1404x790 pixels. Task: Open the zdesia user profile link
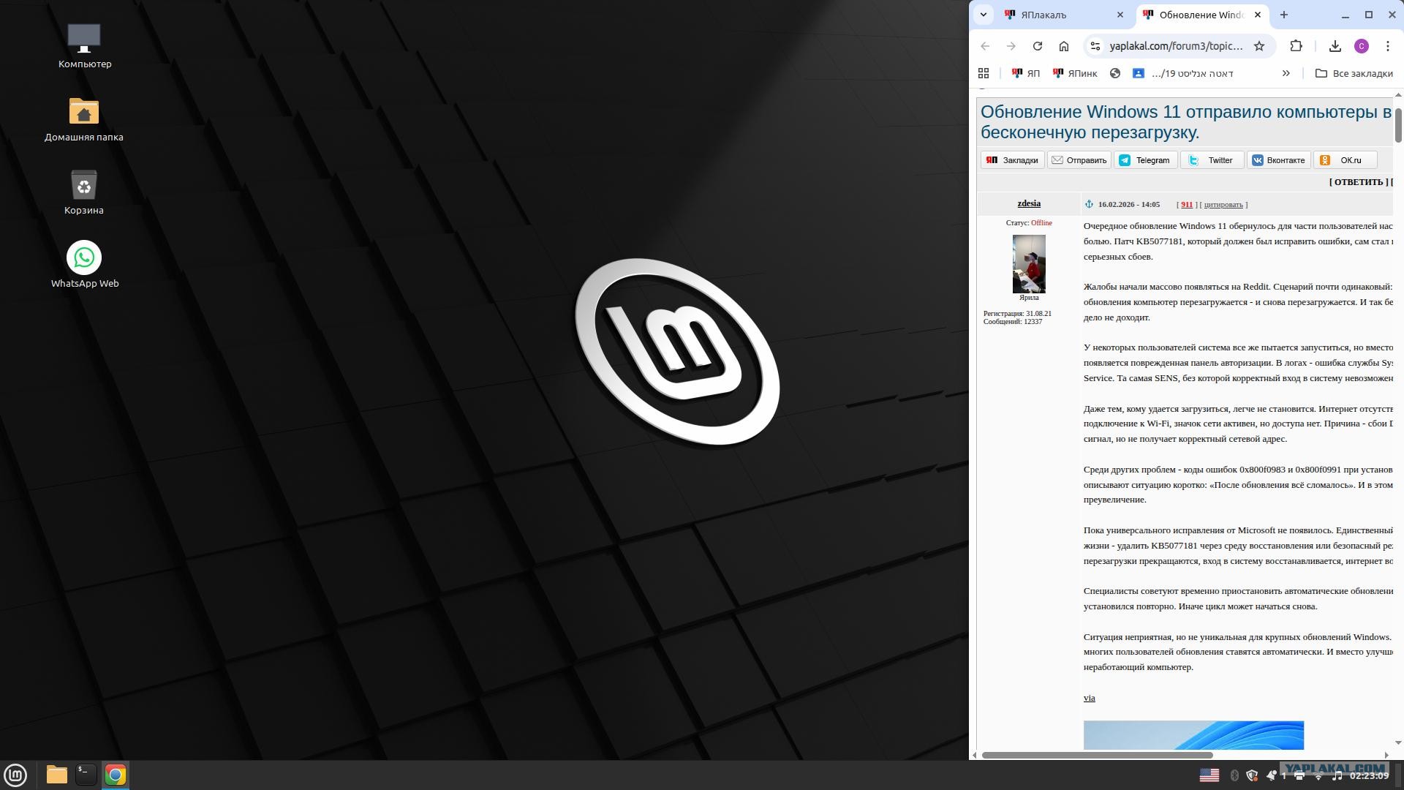click(1029, 203)
